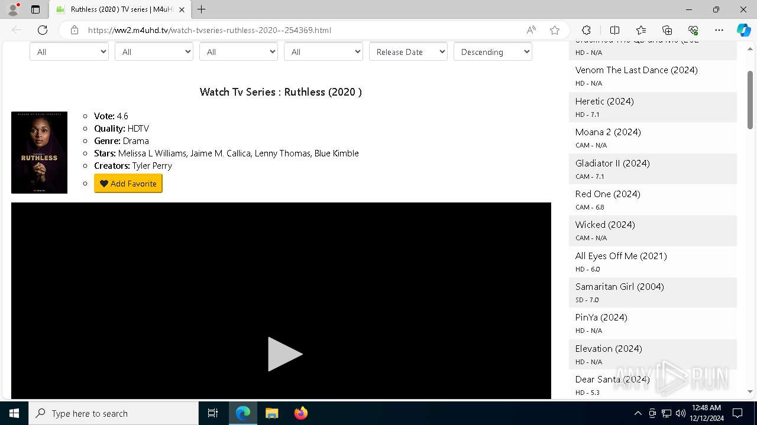Open the notification center icon
This screenshot has width=757, height=425.
click(737, 413)
